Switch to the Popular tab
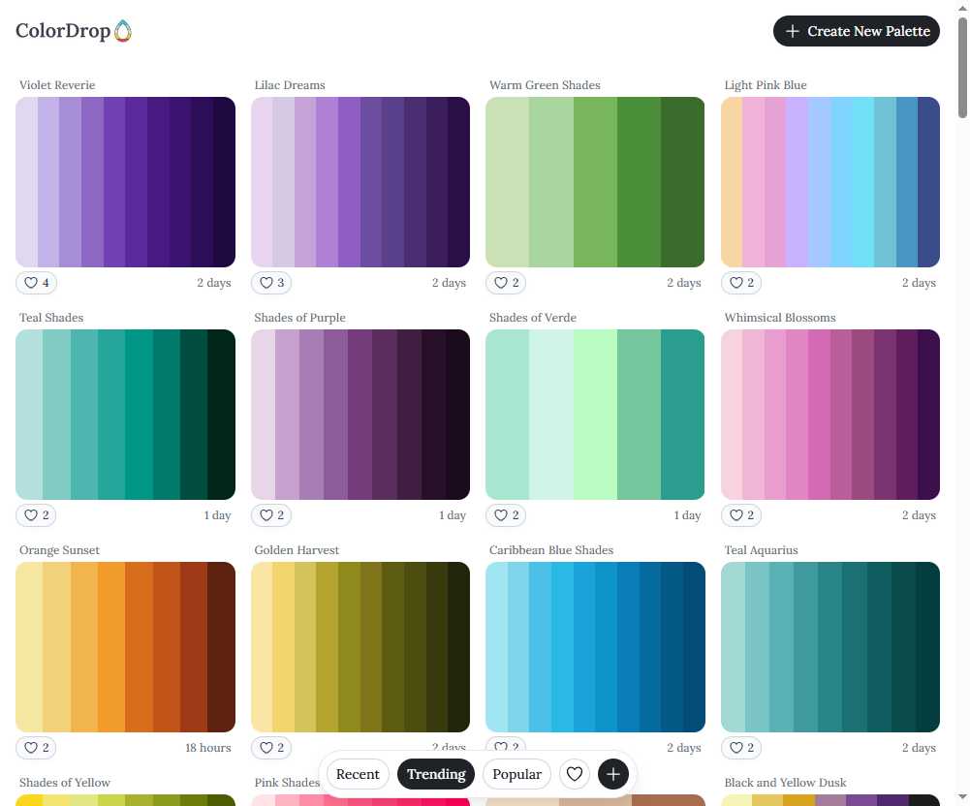Viewport: 970px width, 806px height. click(516, 774)
